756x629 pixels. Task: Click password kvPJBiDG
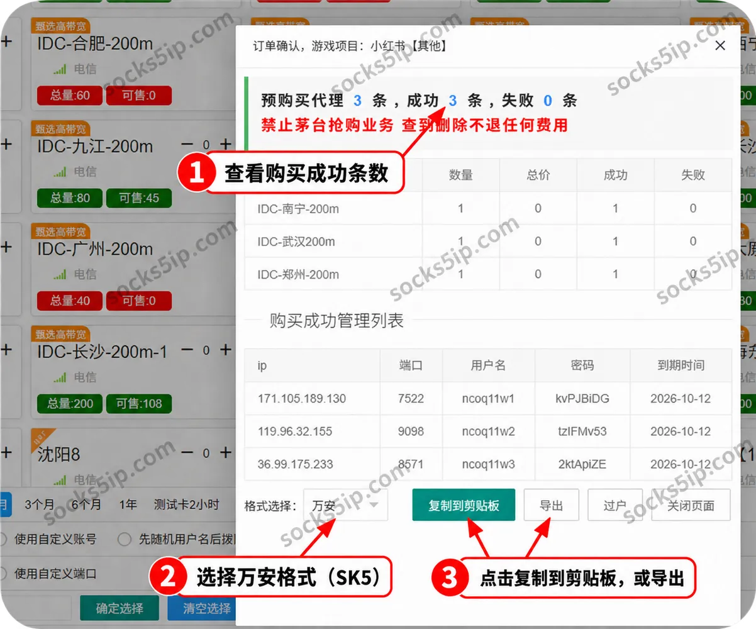point(582,399)
